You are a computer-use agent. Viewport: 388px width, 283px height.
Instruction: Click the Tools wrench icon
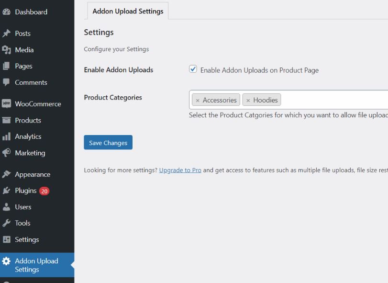6,223
